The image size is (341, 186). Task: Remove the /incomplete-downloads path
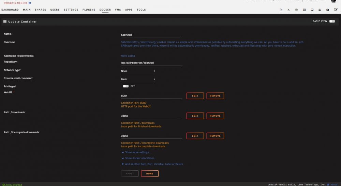tap(215, 136)
